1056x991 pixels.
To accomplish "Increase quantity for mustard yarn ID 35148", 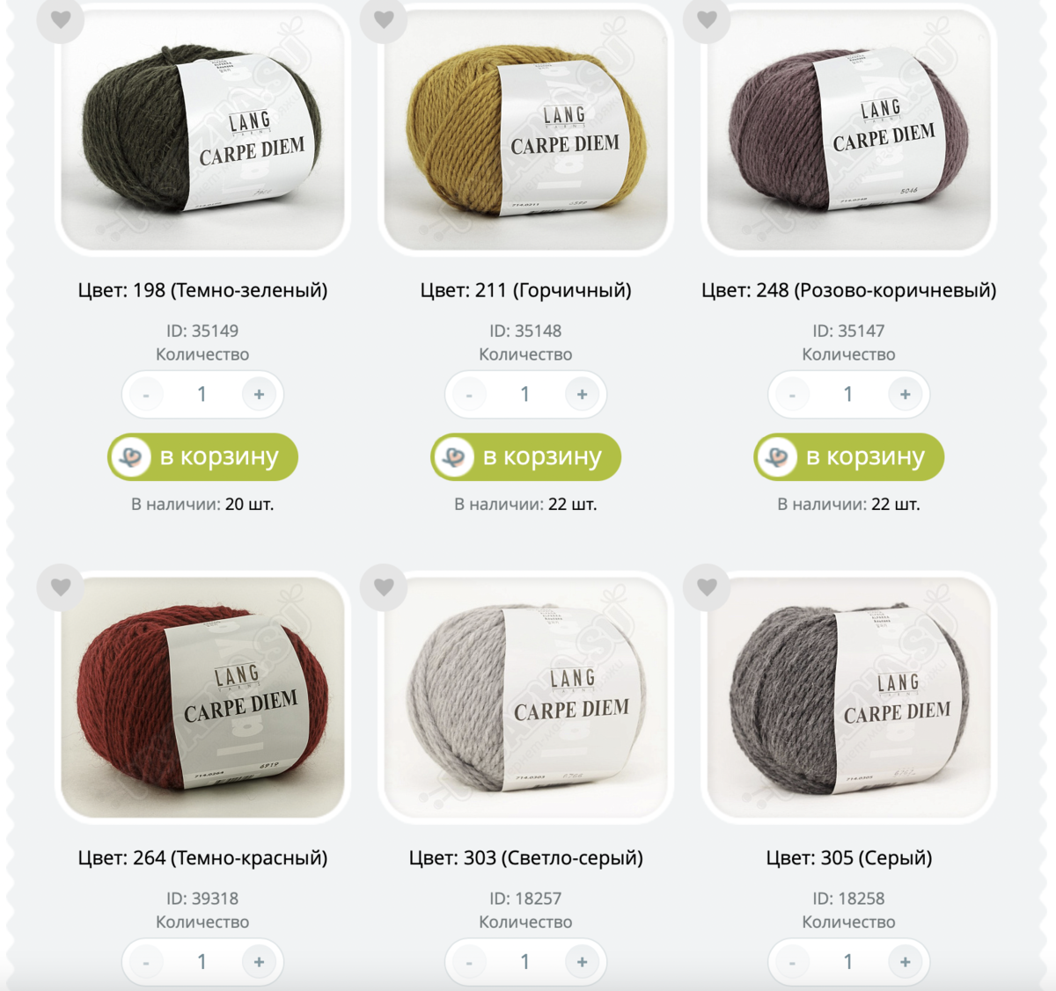I will pyautogui.click(x=582, y=395).
